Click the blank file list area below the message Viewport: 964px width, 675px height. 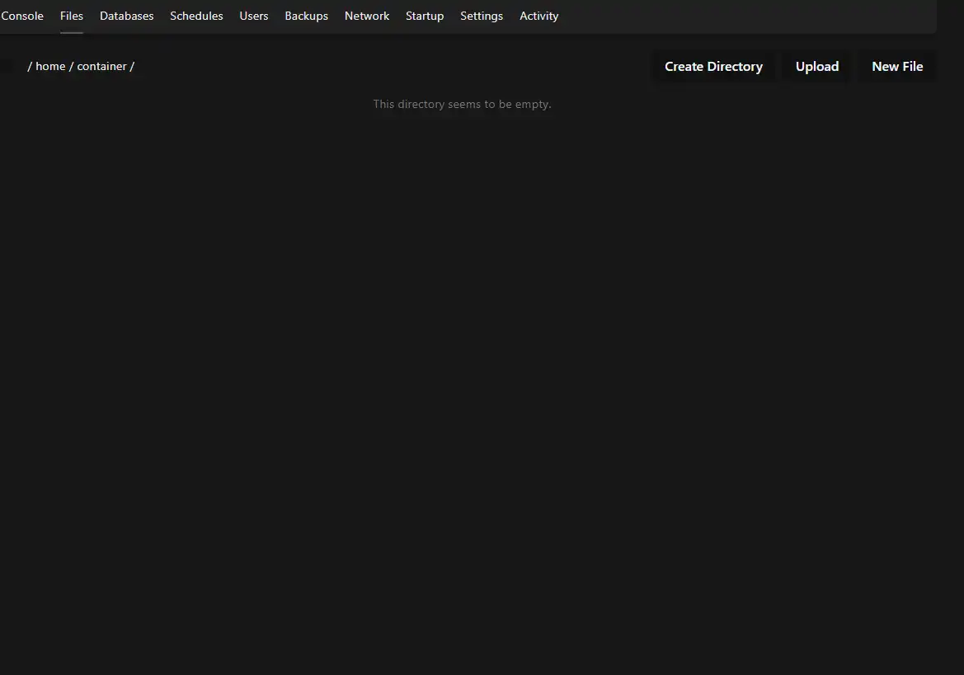click(462, 371)
